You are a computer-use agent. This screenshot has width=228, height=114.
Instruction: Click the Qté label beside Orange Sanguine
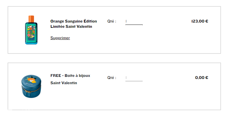tap(112, 21)
